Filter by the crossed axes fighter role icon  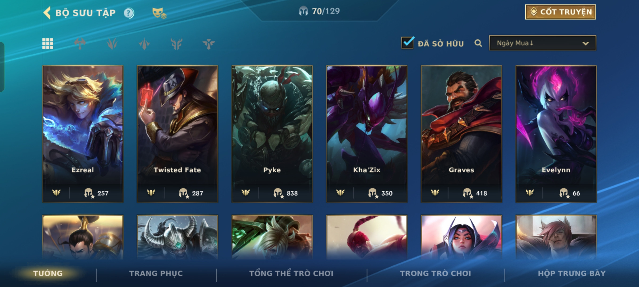[x=80, y=44]
